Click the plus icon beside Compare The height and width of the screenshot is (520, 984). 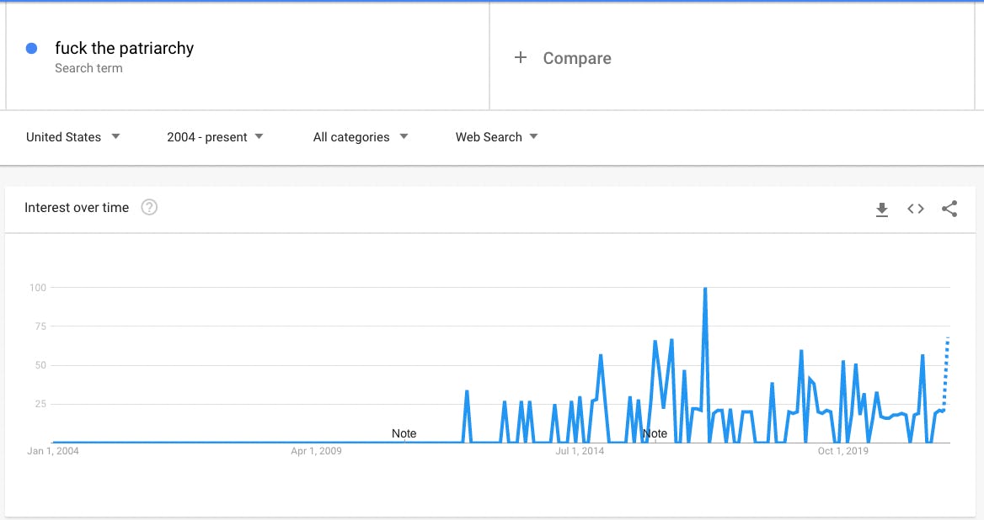click(521, 57)
